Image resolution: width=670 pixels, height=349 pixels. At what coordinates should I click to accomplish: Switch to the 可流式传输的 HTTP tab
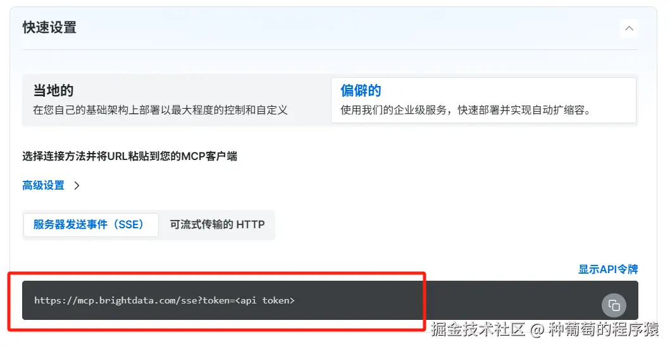click(x=217, y=224)
